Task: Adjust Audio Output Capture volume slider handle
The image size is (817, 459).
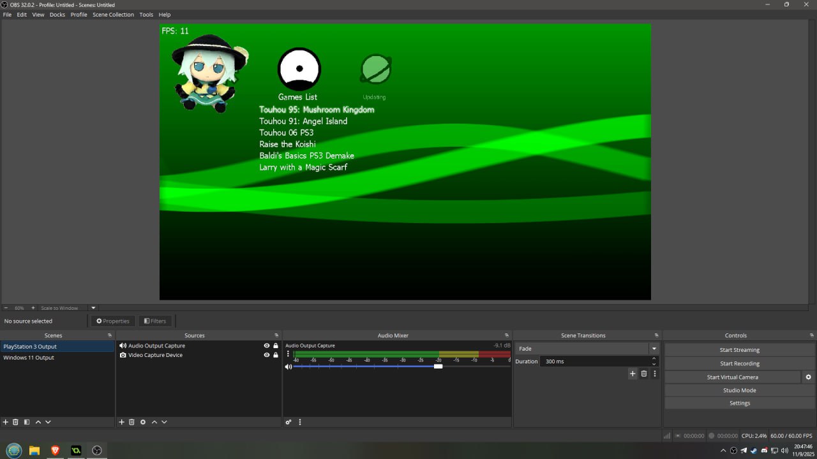Action: pos(438,367)
